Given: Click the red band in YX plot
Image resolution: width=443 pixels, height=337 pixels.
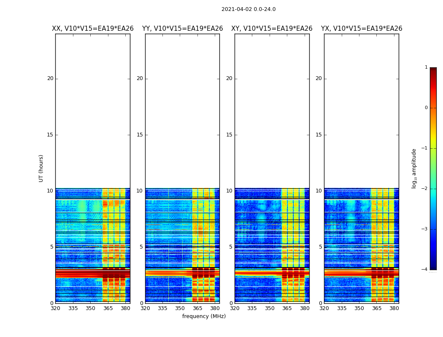Looking at the screenshot, I should pyautogui.click(x=361, y=273).
